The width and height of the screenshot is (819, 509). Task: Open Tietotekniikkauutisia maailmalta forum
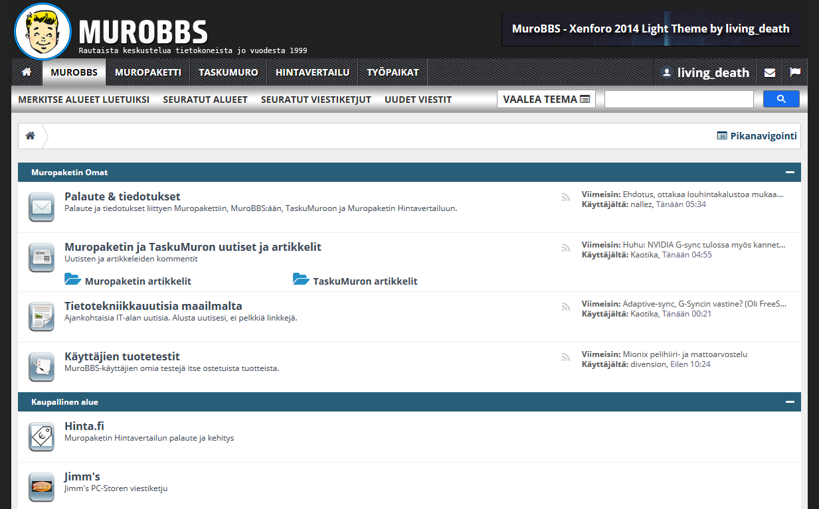[x=153, y=306]
